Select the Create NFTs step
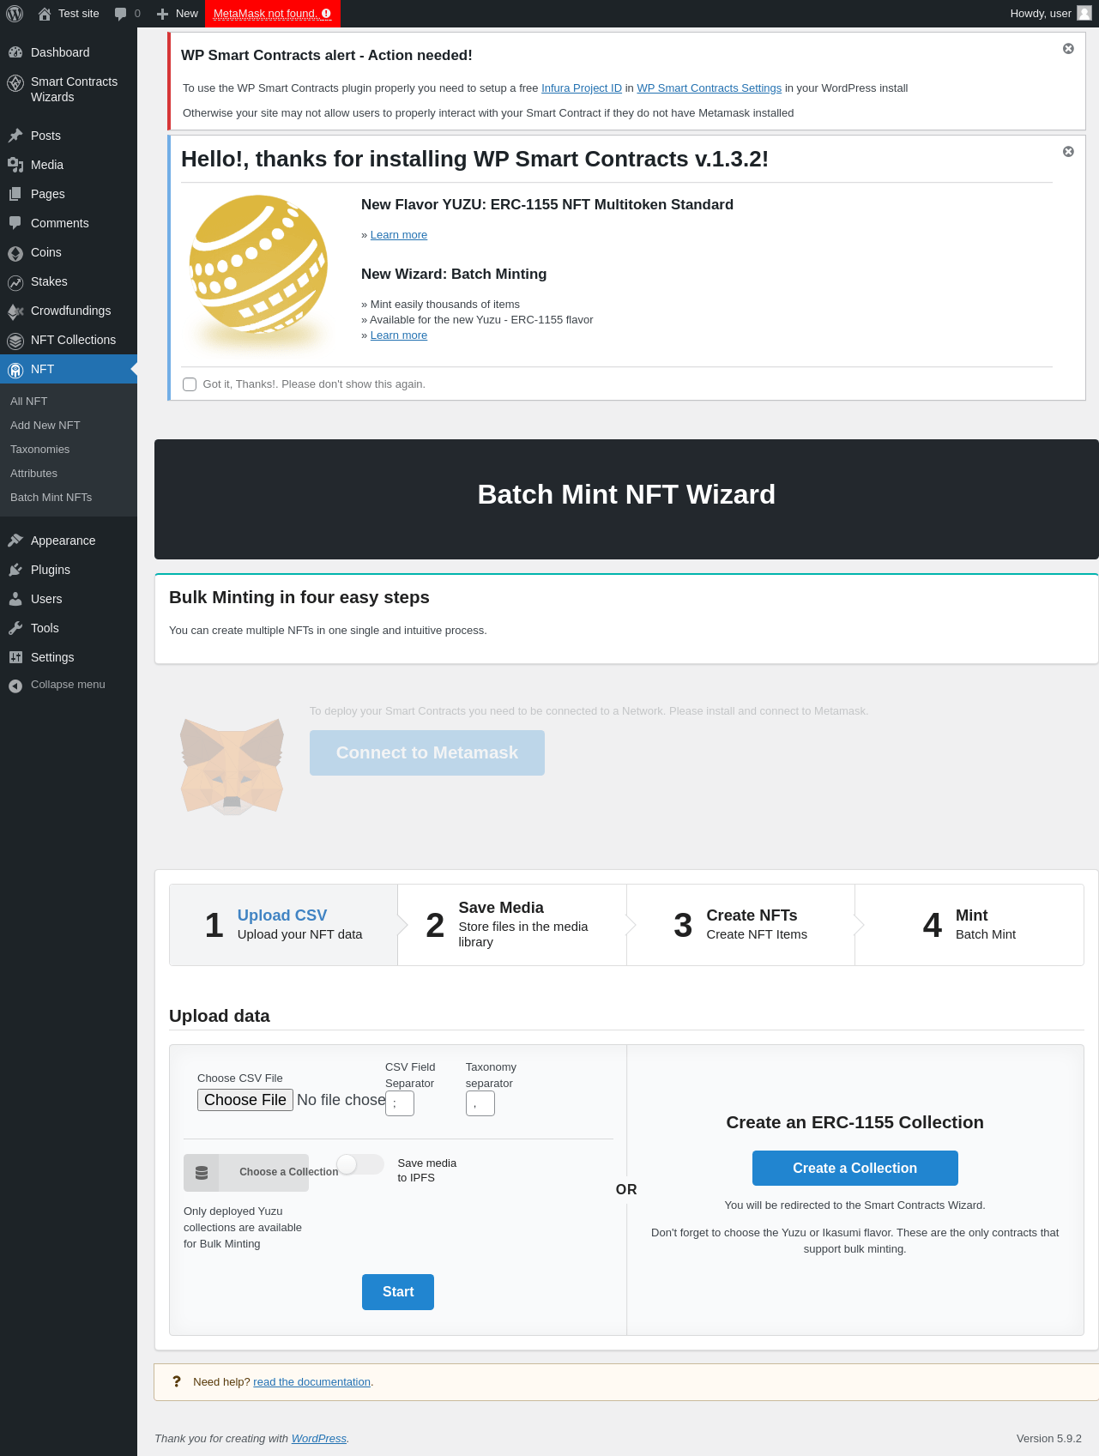This screenshot has height=1456, width=1099. coord(740,925)
